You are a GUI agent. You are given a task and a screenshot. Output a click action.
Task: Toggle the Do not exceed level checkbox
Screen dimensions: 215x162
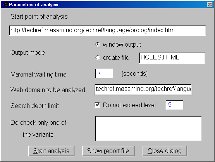98,105
